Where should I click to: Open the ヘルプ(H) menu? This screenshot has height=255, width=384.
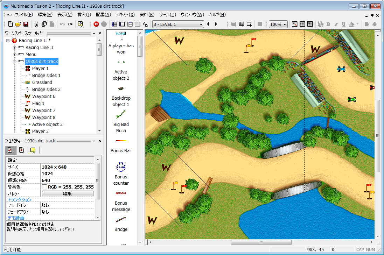pos(217,15)
